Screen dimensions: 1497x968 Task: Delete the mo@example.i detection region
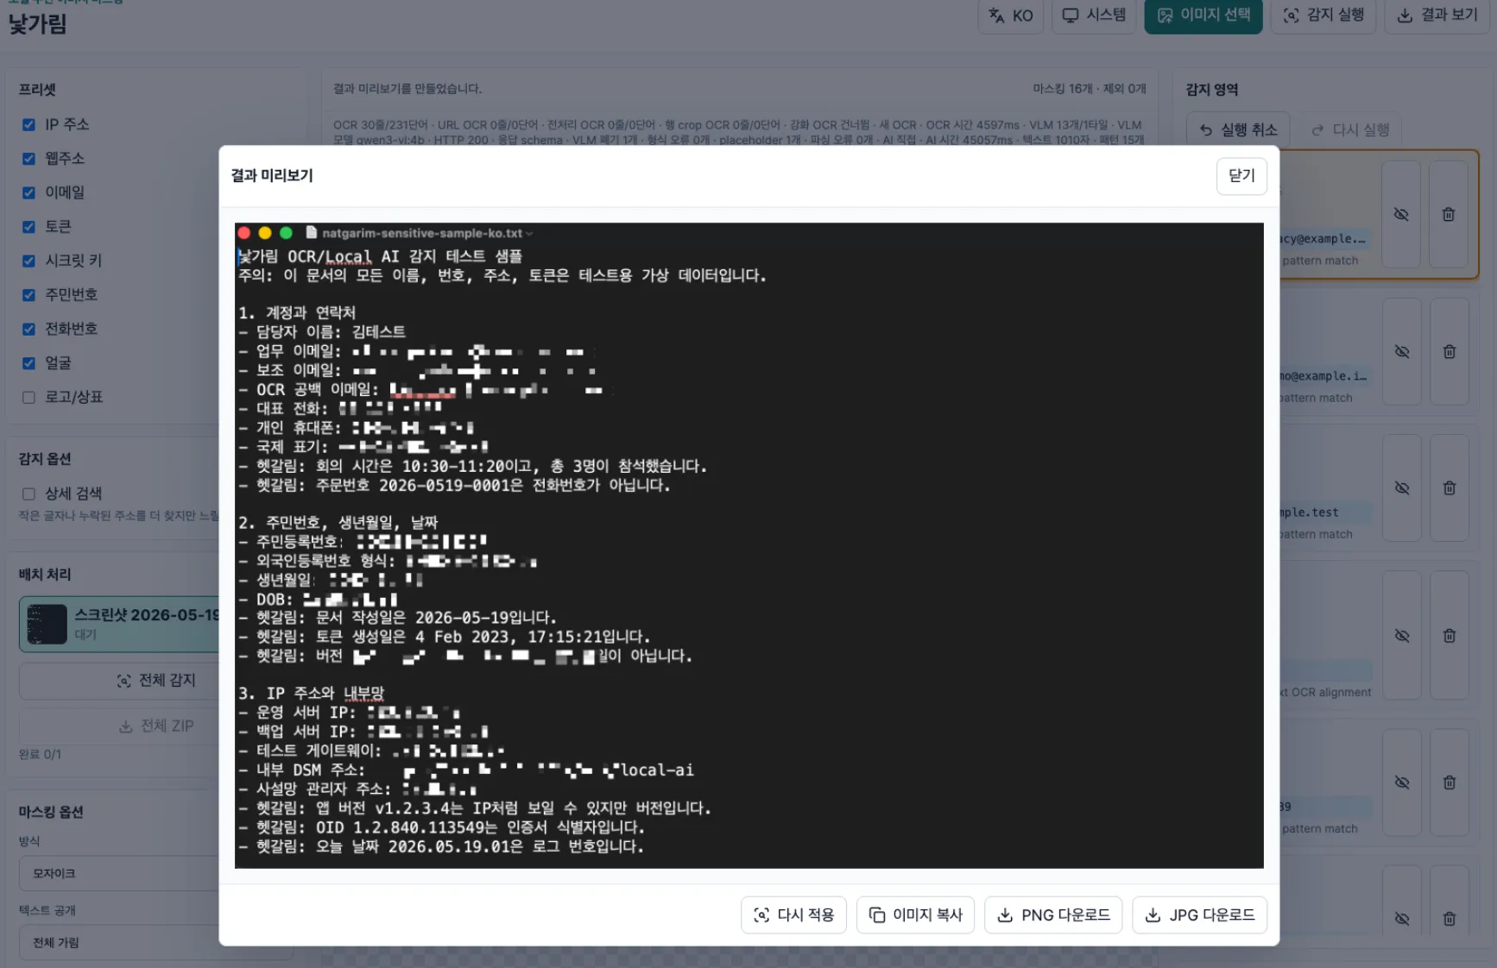(x=1449, y=352)
